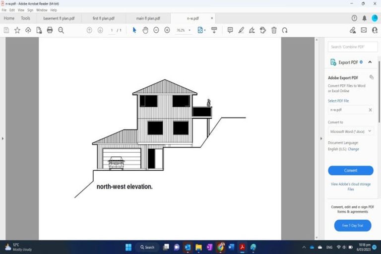Collapse the Export PDF panel
Screen dimensions: 381x254
click(x=370, y=63)
